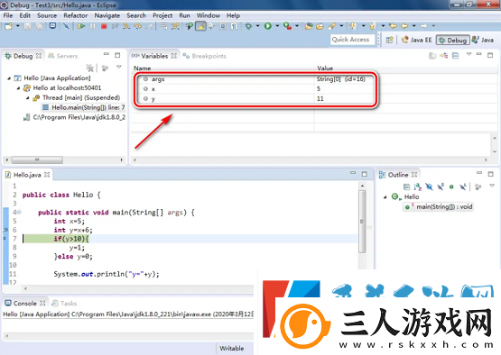Viewport: 501px width, 355px height.
Task: Click the Disconnect toolbar icon
Action: click(x=115, y=26)
